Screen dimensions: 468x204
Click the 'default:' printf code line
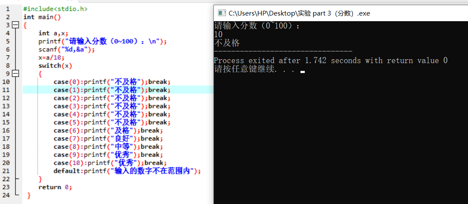pyautogui.click(x=127, y=171)
